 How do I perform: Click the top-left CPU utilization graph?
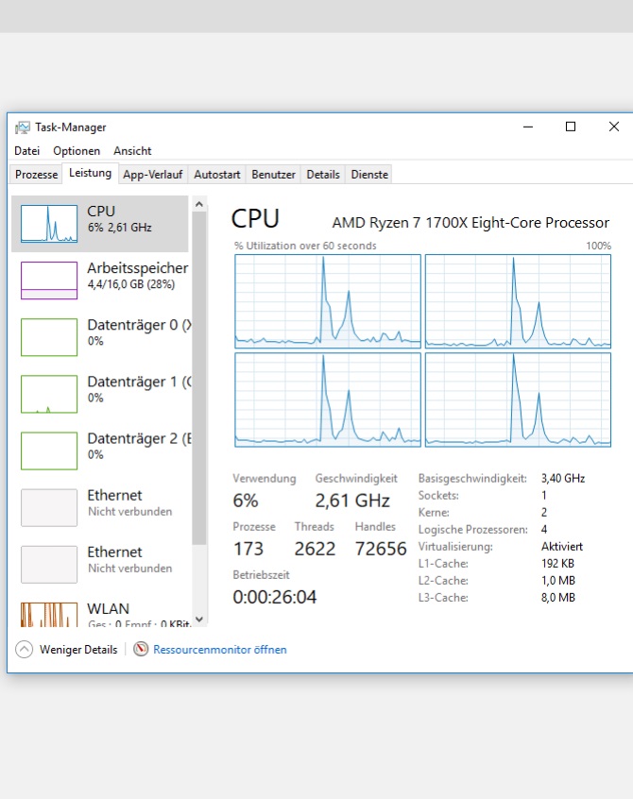point(328,301)
